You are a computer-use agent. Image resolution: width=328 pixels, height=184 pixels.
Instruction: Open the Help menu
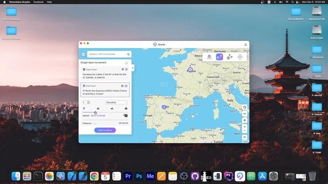(x=49, y=2)
